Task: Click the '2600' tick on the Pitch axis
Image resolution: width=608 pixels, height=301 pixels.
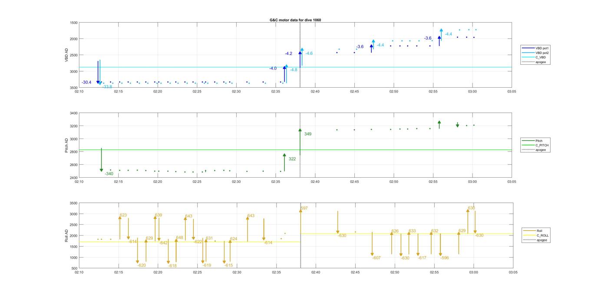Action: coord(74,165)
